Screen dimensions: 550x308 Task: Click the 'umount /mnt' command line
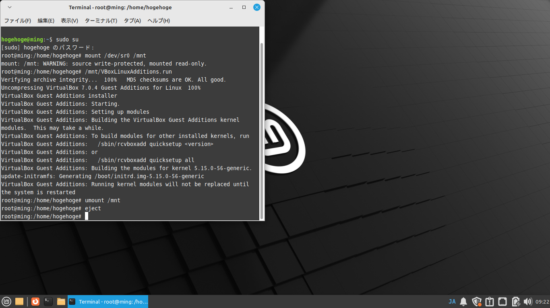coord(61,200)
